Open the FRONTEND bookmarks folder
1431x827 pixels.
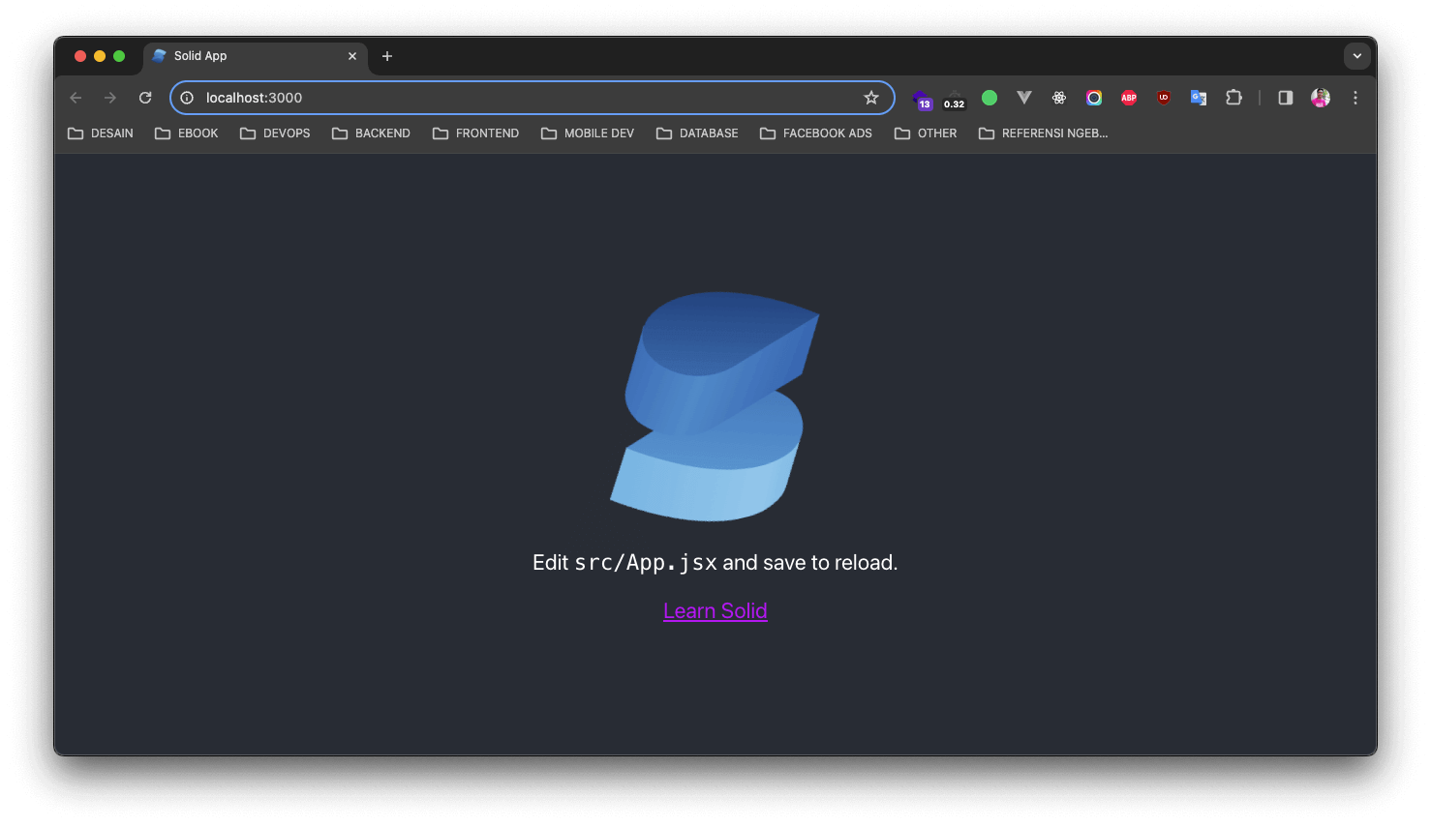point(475,133)
